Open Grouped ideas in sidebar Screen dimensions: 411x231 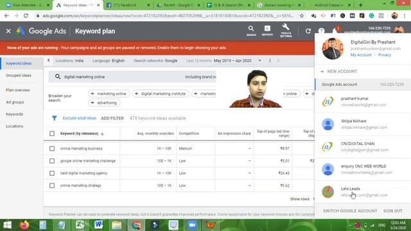point(19,76)
